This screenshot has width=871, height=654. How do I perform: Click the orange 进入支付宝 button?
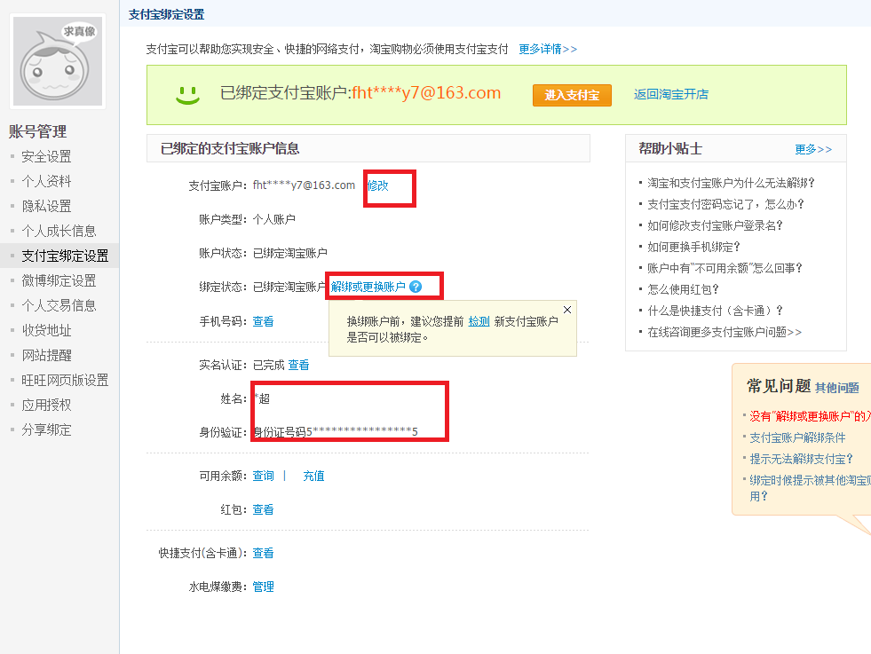tap(572, 95)
